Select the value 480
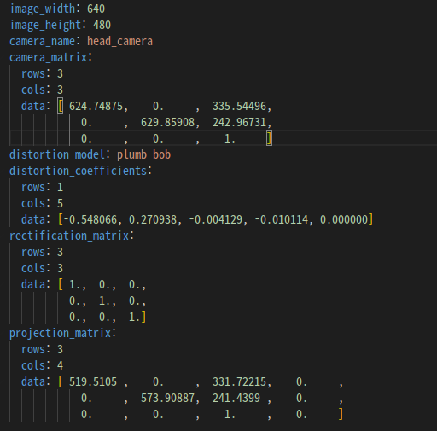Screen dimensions: 437x431 [x=102, y=25]
